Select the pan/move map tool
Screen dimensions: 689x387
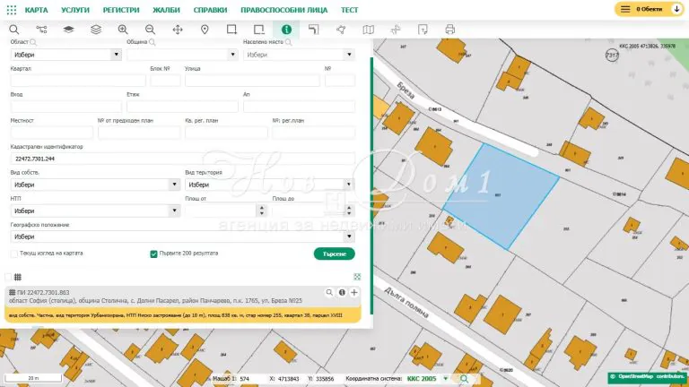click(x=178, y=30)
